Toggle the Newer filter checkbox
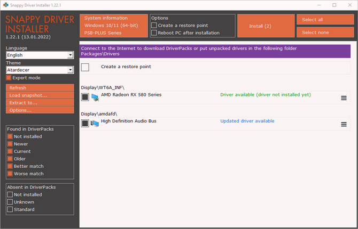The image size is (358, 229). tap(10, 144)
